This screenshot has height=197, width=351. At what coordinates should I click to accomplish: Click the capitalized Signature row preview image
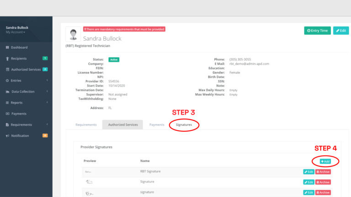(x=89, y=182)
